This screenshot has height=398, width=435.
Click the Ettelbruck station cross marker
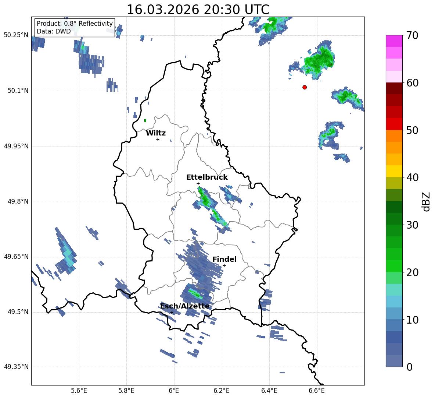click(x=198, y=183)
